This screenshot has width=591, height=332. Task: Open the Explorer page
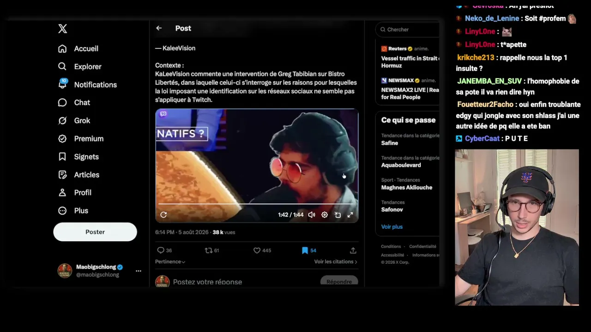tap(80, 66)
